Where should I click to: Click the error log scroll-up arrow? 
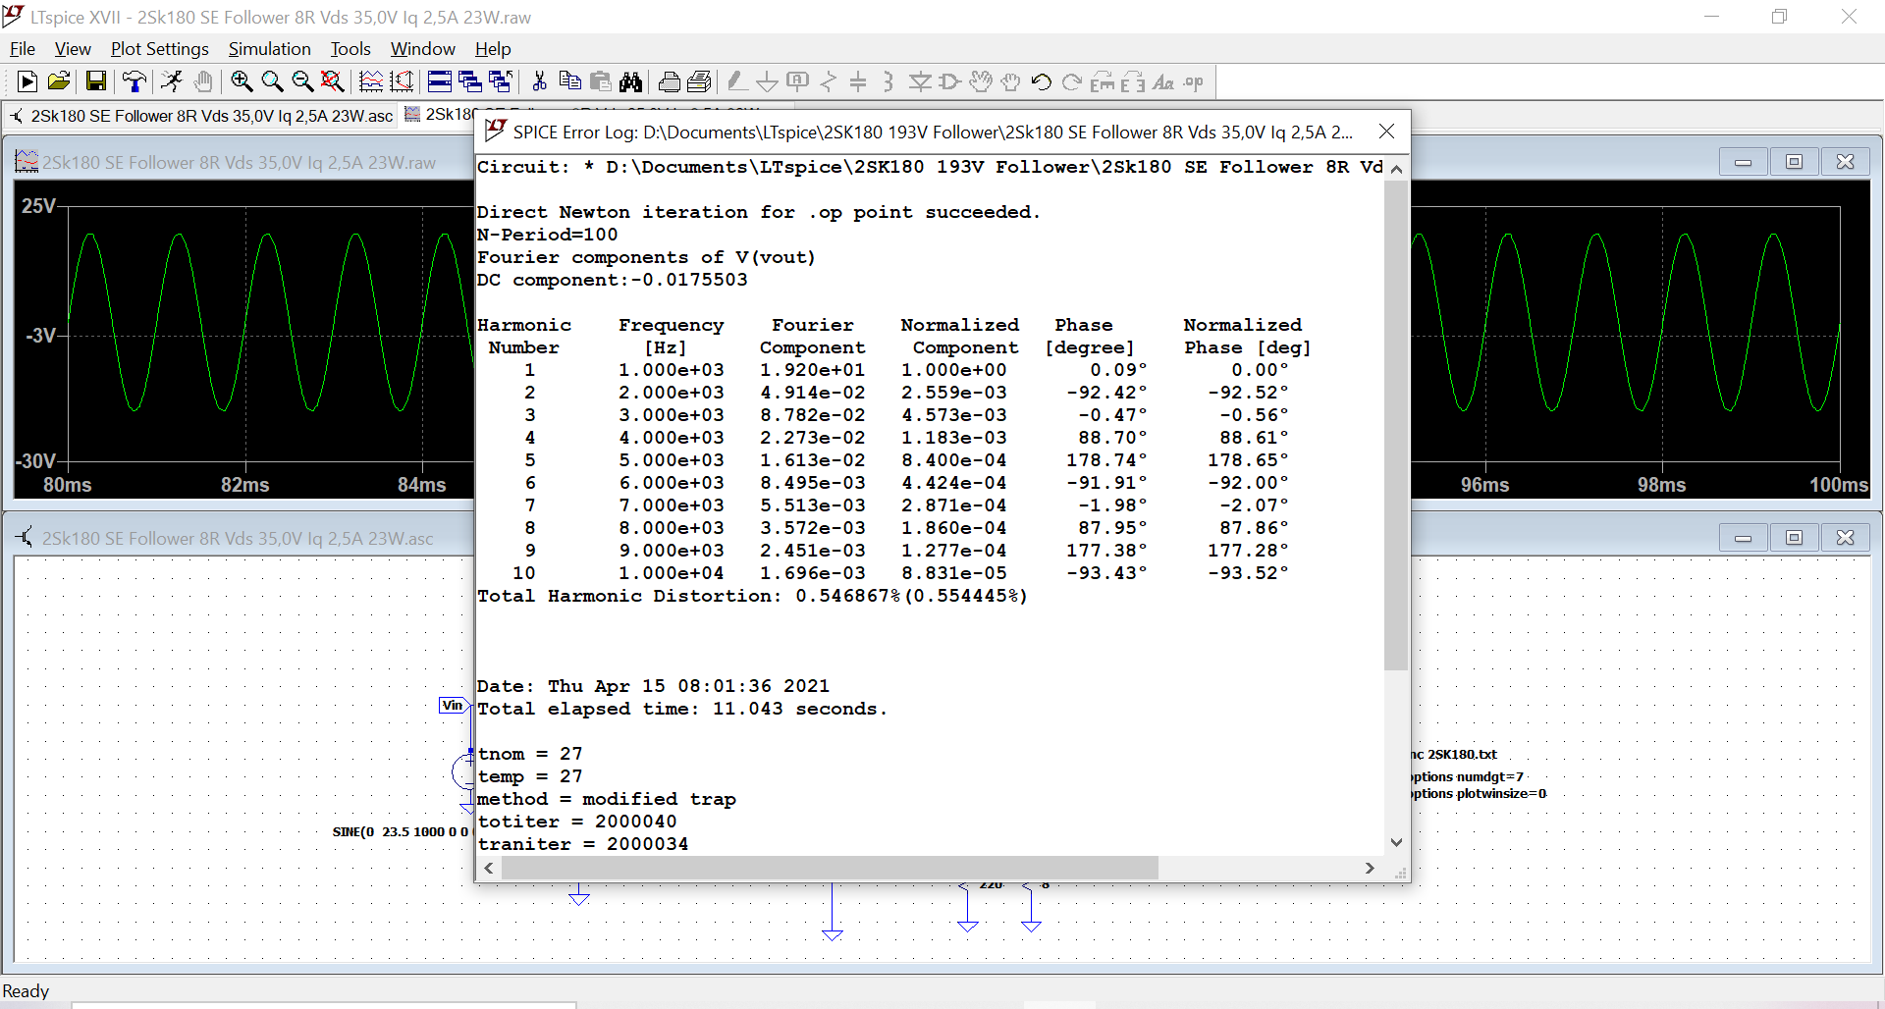(1396, 169)
